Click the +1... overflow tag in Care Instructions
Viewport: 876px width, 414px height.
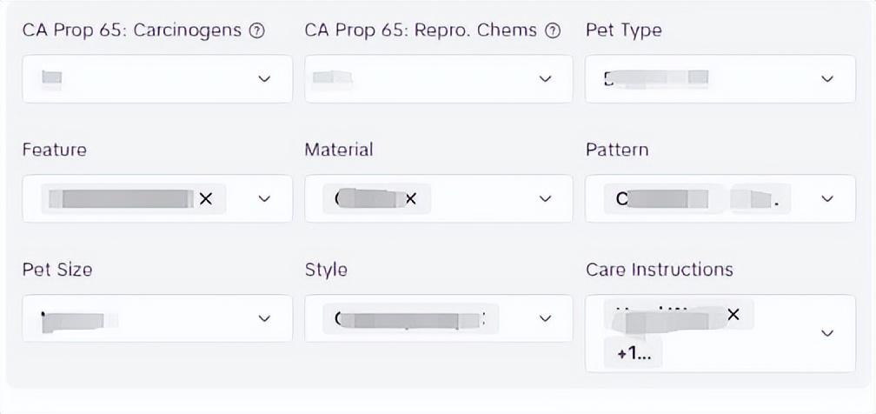[633, 354]
